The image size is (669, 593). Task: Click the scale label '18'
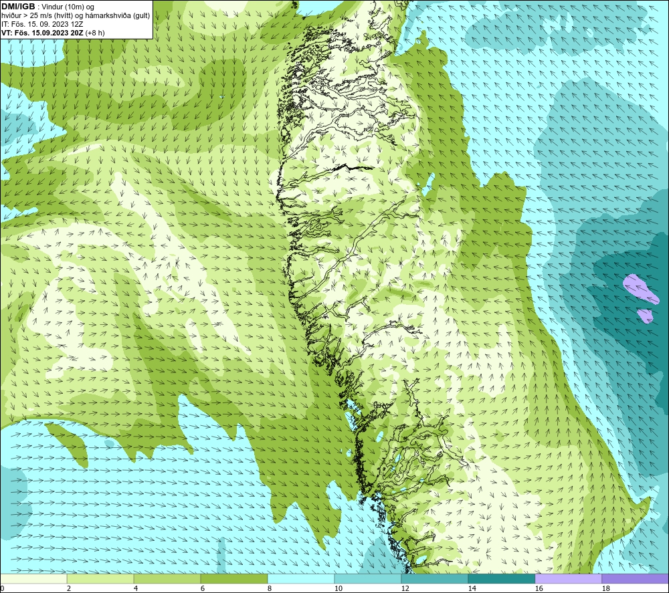click(x=605, y=589)
